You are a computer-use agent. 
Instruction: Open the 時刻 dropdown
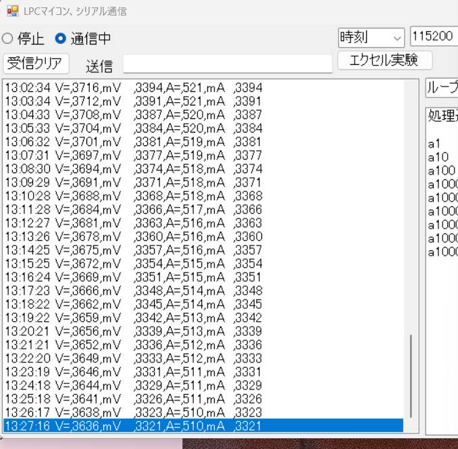(x=371, y=37)
